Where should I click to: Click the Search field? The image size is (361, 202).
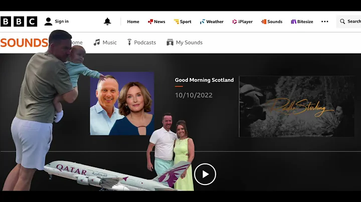point(348,21)
